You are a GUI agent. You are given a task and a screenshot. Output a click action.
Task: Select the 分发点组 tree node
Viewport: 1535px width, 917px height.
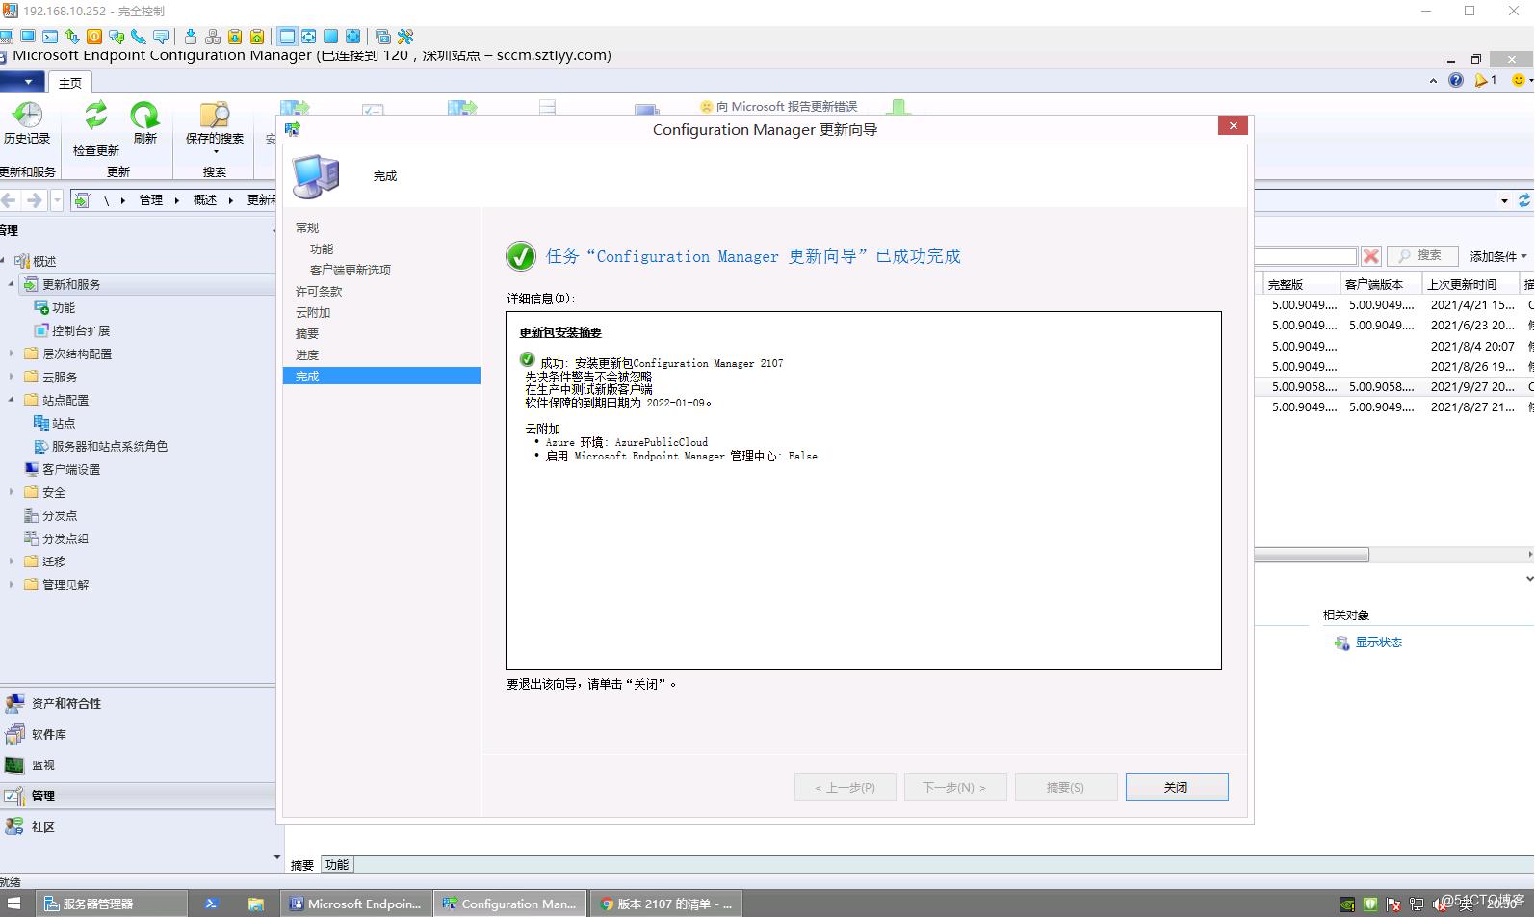point(65,538)
